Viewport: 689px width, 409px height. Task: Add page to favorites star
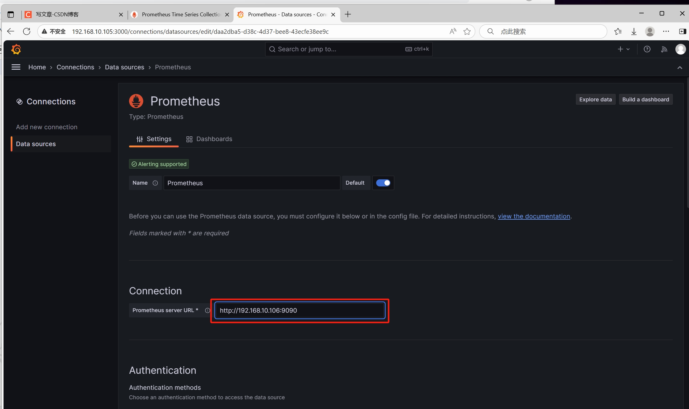pyautogui.click(x=467, y=31)
